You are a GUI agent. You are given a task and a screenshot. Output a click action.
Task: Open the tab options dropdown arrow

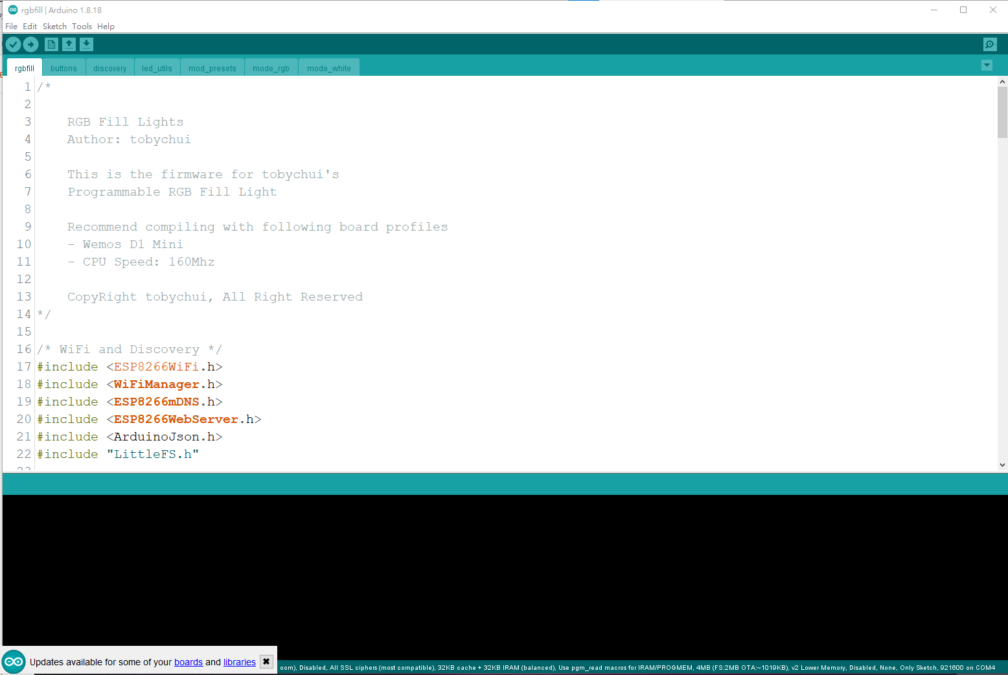(x=987, y=65)
